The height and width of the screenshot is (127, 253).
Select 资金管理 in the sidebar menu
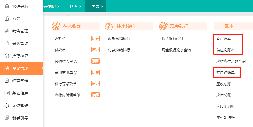[20, 68]
